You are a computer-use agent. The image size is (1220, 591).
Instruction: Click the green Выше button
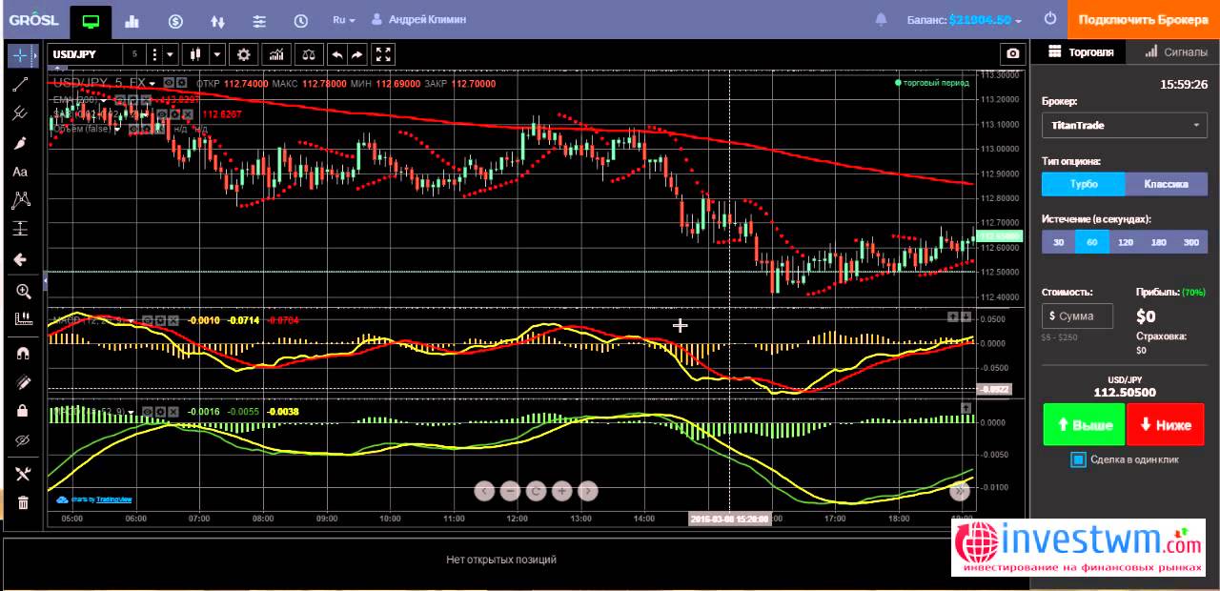pos(1084,424)
